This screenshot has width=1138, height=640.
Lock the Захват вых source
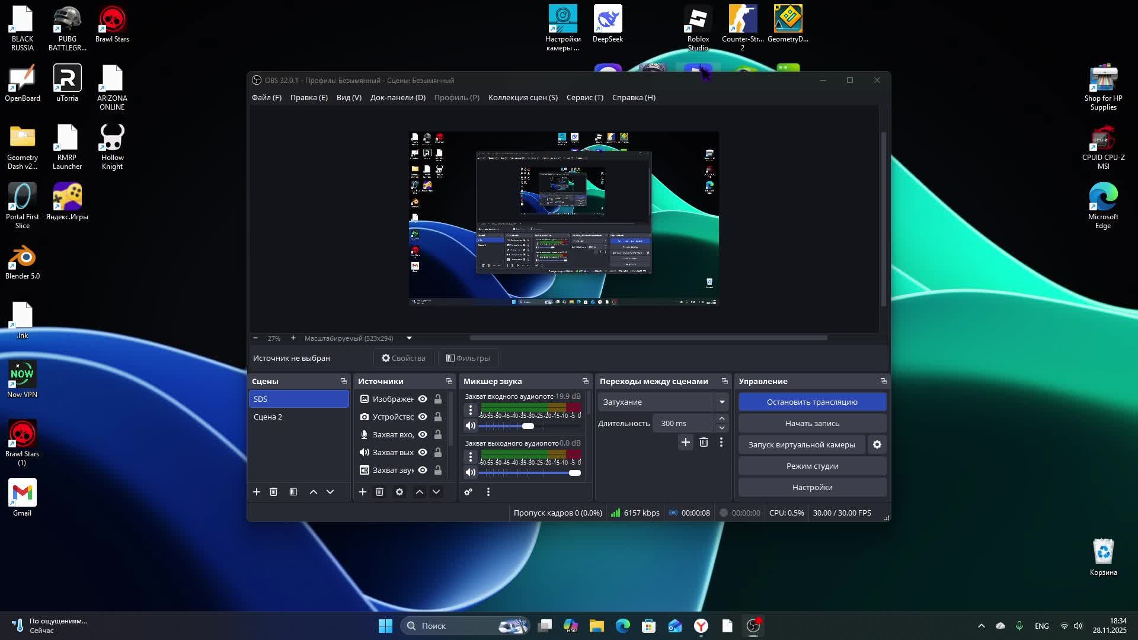[438, 452]
